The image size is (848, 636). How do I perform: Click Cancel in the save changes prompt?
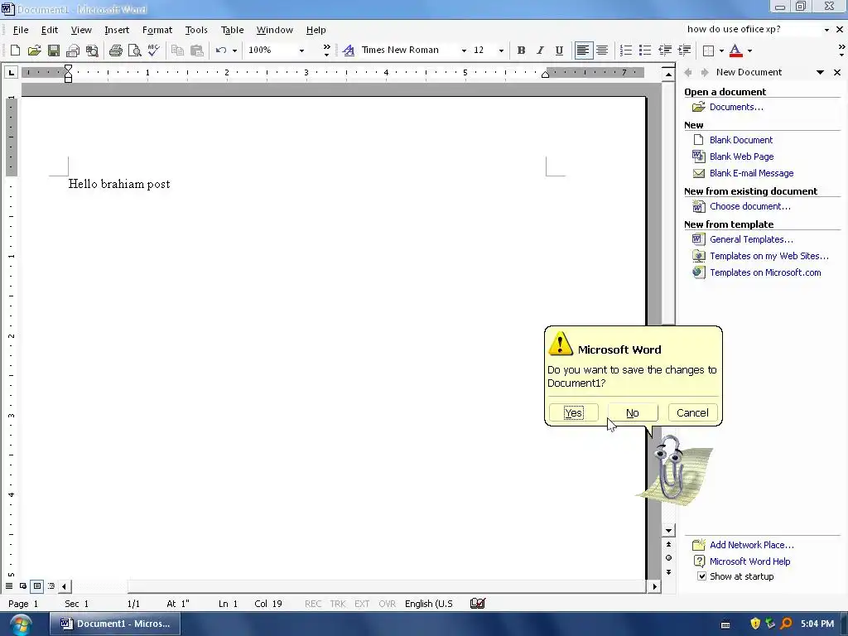click(x=692, y=412)
